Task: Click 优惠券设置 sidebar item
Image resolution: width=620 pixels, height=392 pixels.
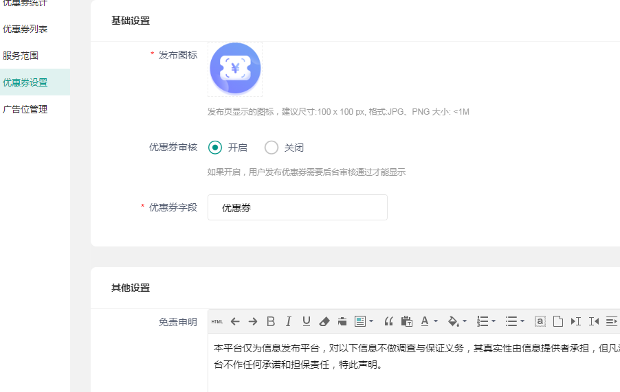Action: click(x=25, y=82)
